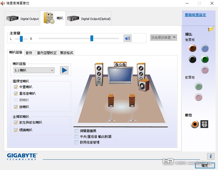Click the orange rear panel analog jack
This screenshot has width=218, height=170.
pos(192,48)
